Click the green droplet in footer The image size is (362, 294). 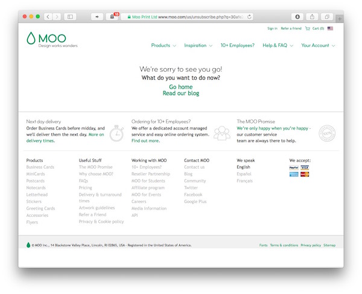[28, 245]
